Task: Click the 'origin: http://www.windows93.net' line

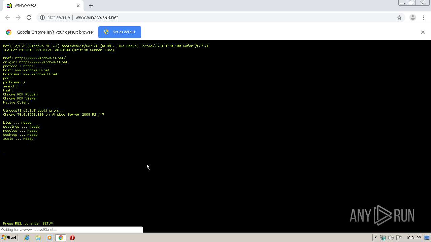Action: tap(35, 62)
